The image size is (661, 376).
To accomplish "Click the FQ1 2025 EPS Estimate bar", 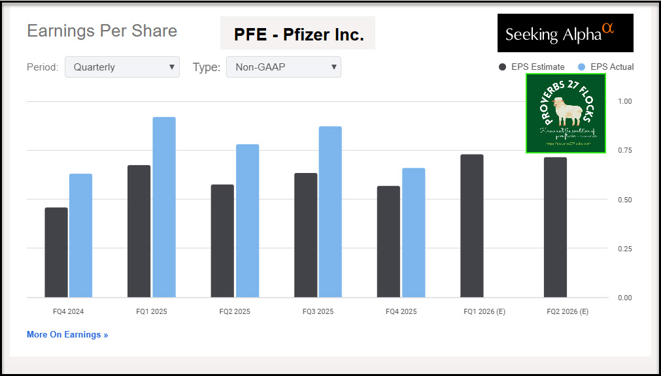I will click(x=139, y=231).
